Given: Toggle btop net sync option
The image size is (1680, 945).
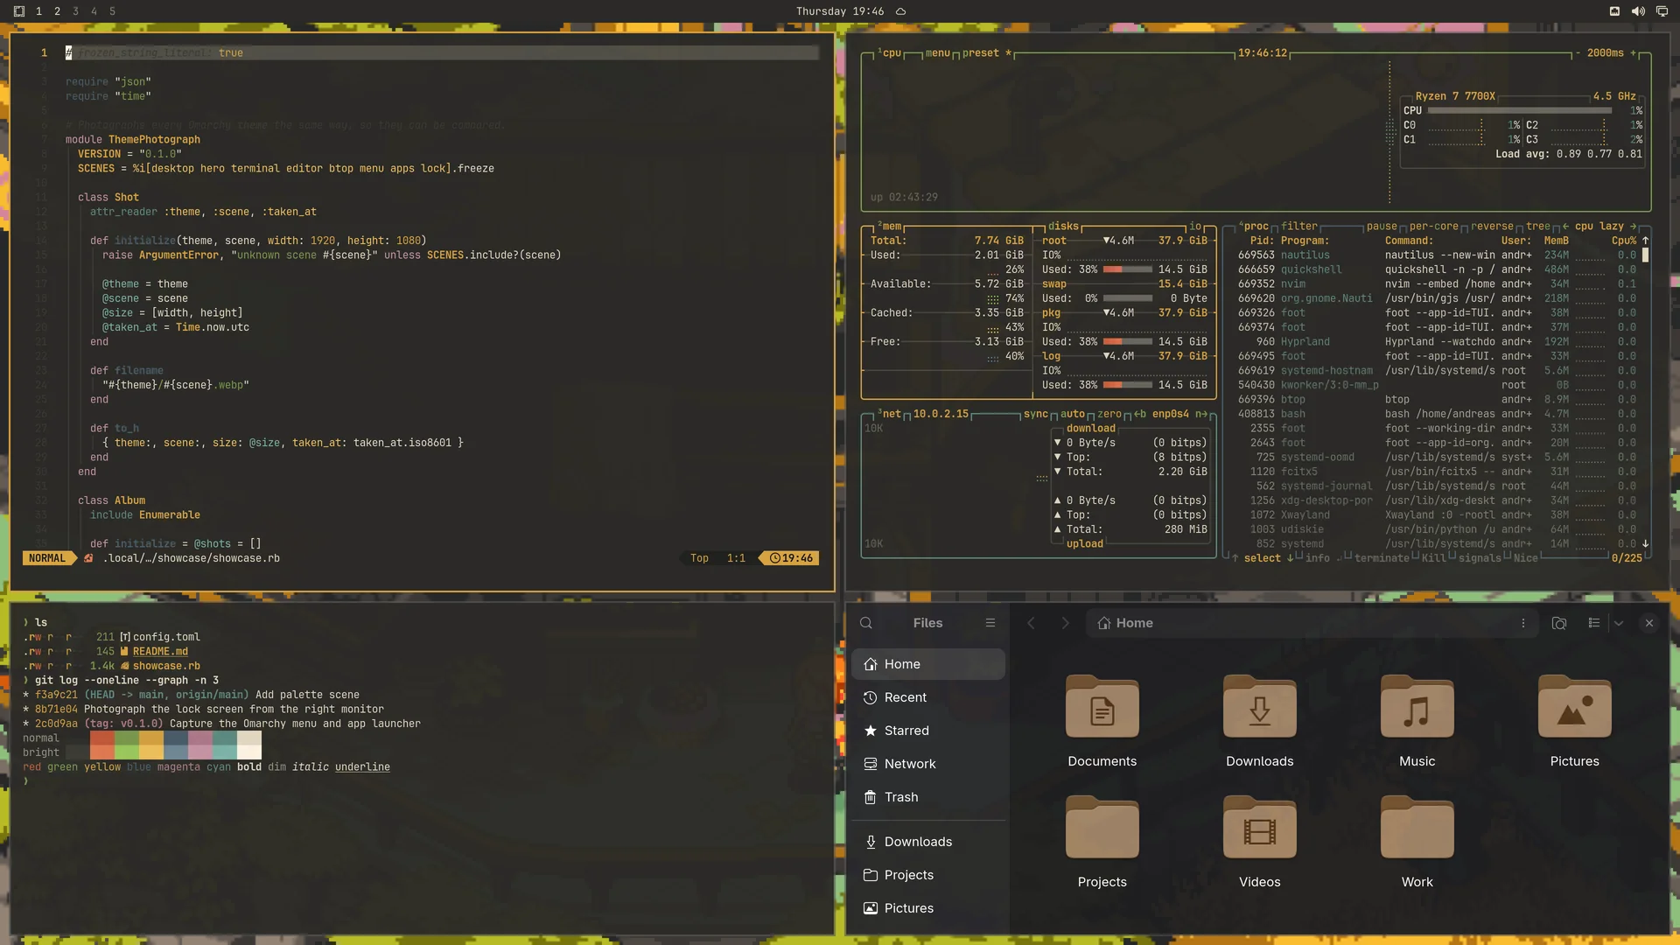Looking at the screenshot, I should [x=1036, y=414].
